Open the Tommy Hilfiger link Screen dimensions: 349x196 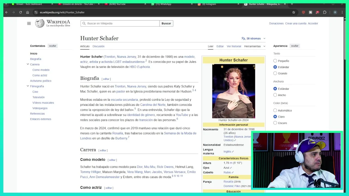coord(91,172)
